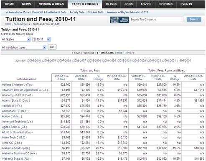Open Agnes Scott C (Ga.) link

[x=15, y=127]
